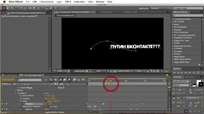
Task: Swap fill and stroke colors
Action: pyautogui.click(x=202, y=81)
